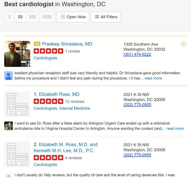Screen dimensions: 191x178
Task: Enable the $$$$ price filter
Action: click(47, 17)
